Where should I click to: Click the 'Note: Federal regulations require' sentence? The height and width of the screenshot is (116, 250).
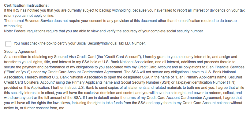coord(104,31)
